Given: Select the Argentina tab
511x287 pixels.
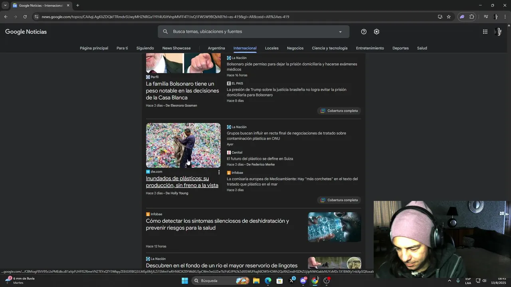Looking at the screenshot, I should point(216,48).
